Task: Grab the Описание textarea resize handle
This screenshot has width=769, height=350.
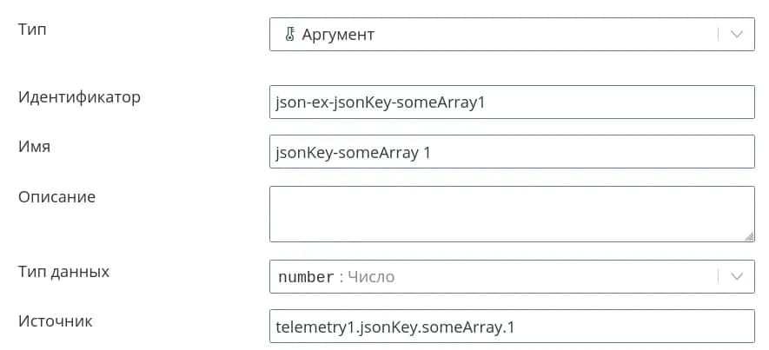Action: [749, 235]
